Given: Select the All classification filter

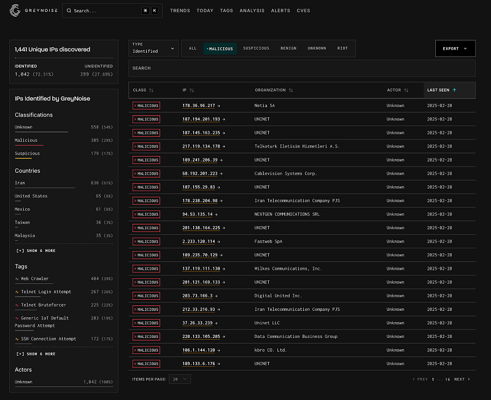Looking at the screenshot, I should tap(193, 49).
